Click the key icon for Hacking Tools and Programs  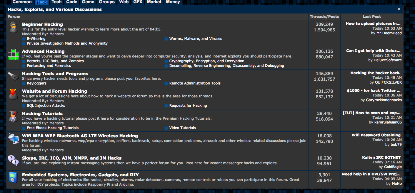click(13, 77)
